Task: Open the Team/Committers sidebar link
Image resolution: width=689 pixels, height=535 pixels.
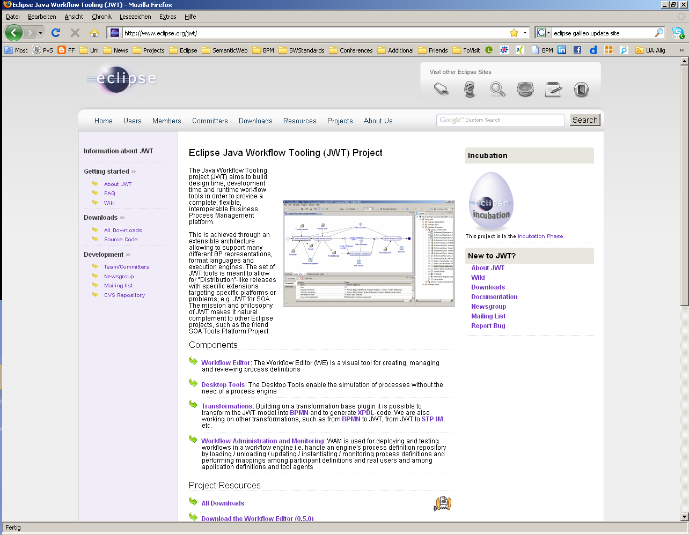Action: point(127,267)
